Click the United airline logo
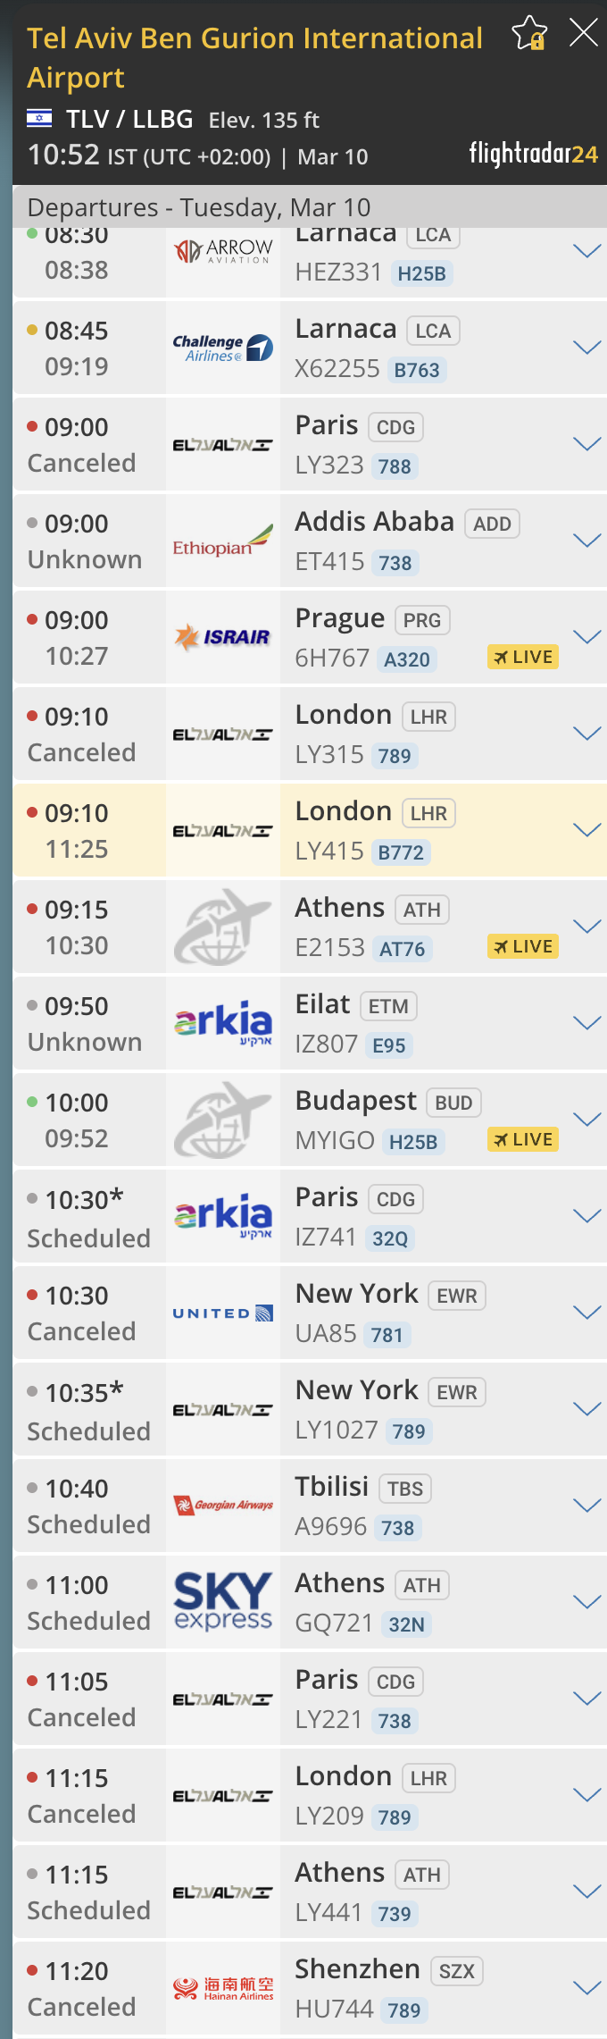 click(223, 1313)
